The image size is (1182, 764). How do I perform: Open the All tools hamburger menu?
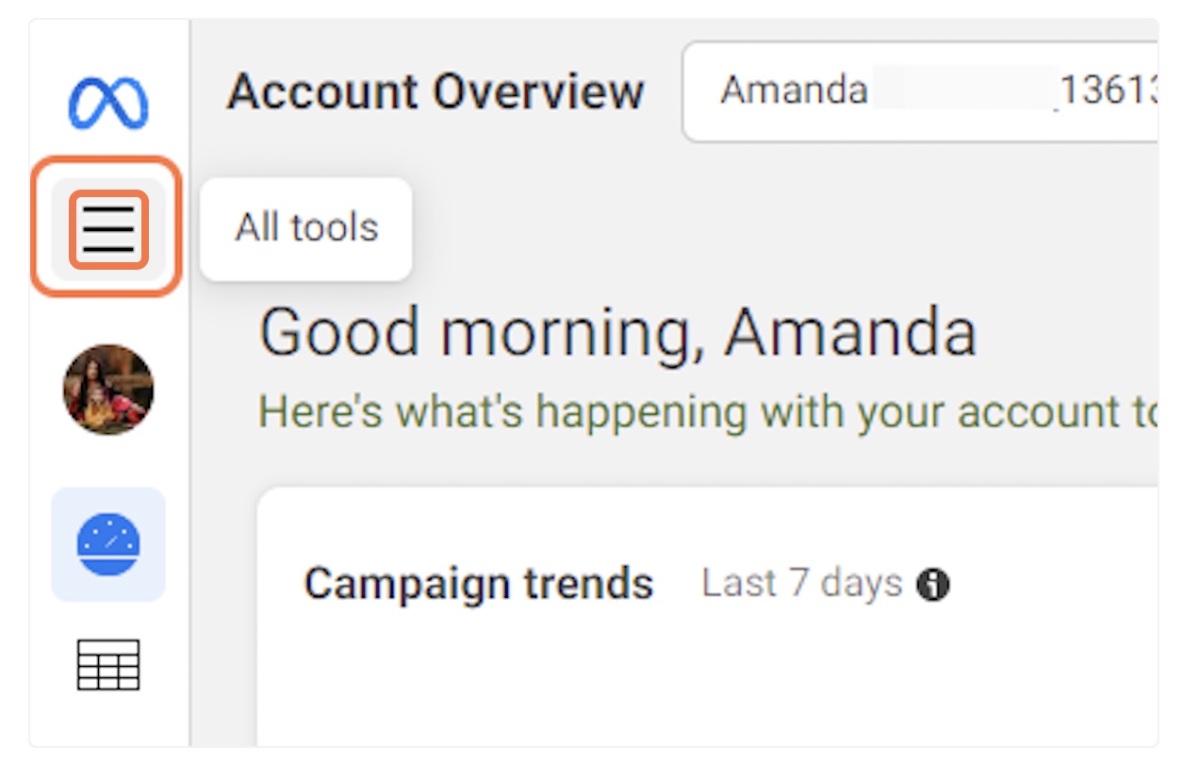[x=108, y=228]
